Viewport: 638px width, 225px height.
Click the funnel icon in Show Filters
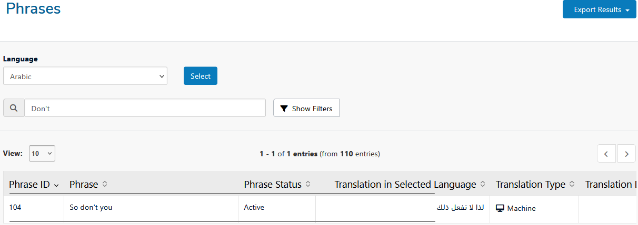(284, 109)
